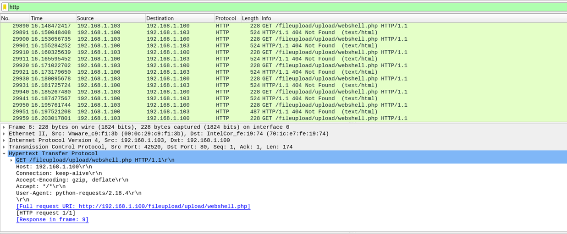Expand Transmission Control Protocol row
This screenshot has height=234, width=567.
[x=4, y=147]
